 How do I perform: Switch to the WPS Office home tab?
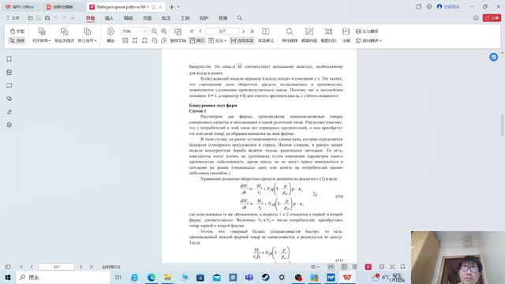20,7
